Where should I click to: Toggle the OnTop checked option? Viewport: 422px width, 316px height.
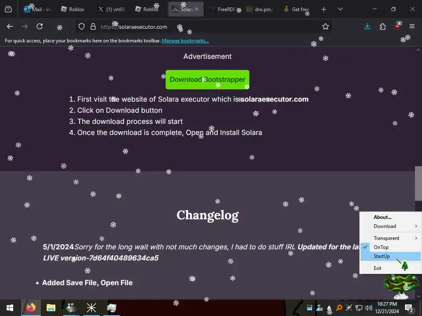[390, 247]
